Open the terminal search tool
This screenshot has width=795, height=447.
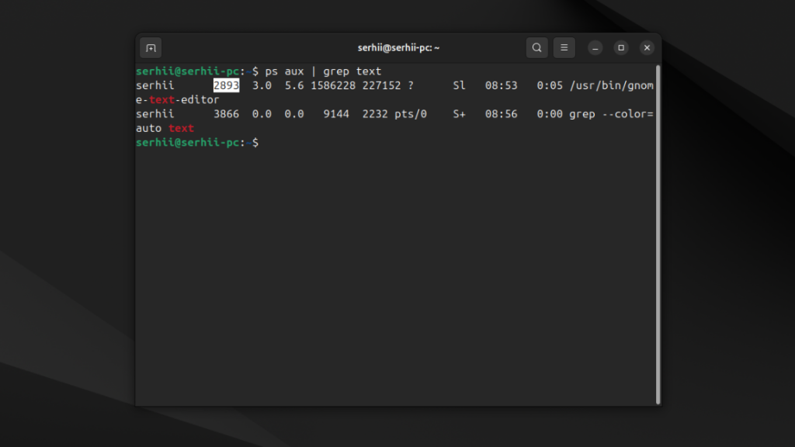[x=537, y=47]
